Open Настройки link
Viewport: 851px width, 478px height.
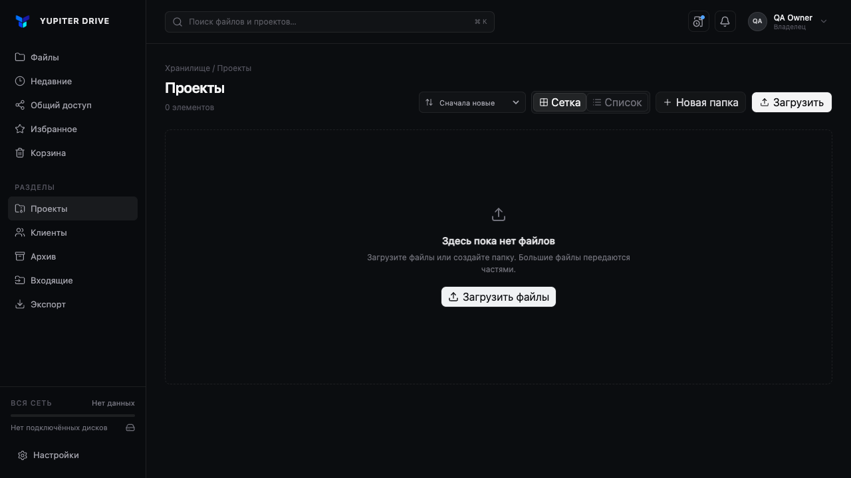pyautogui.click(x=73, y=455)
